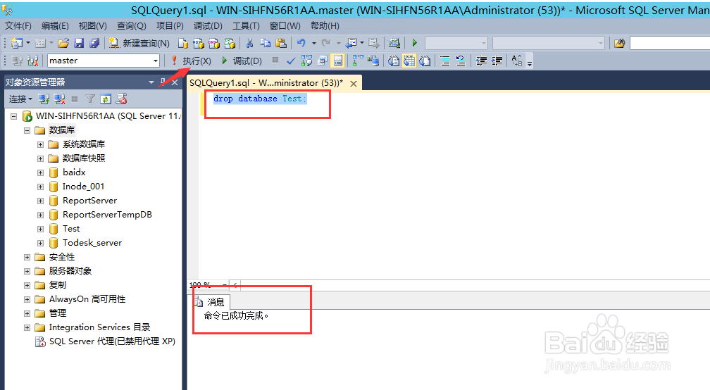Open the Undo history dropdown arrow

(314, 43)
